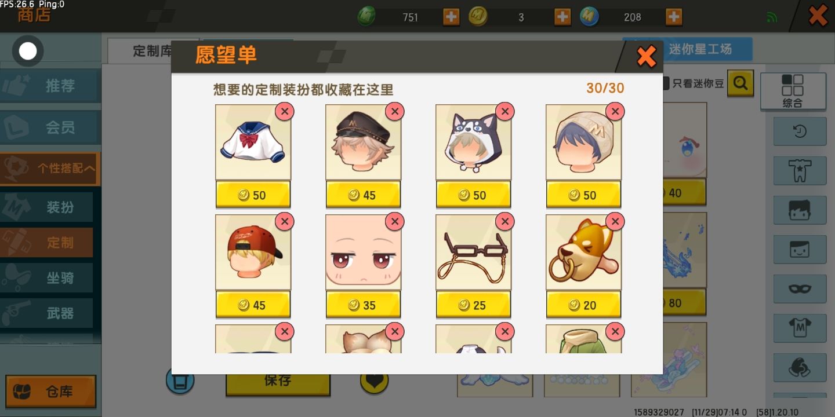Buy the black cap hair for 45
The image size is (835, 417).
363,195
